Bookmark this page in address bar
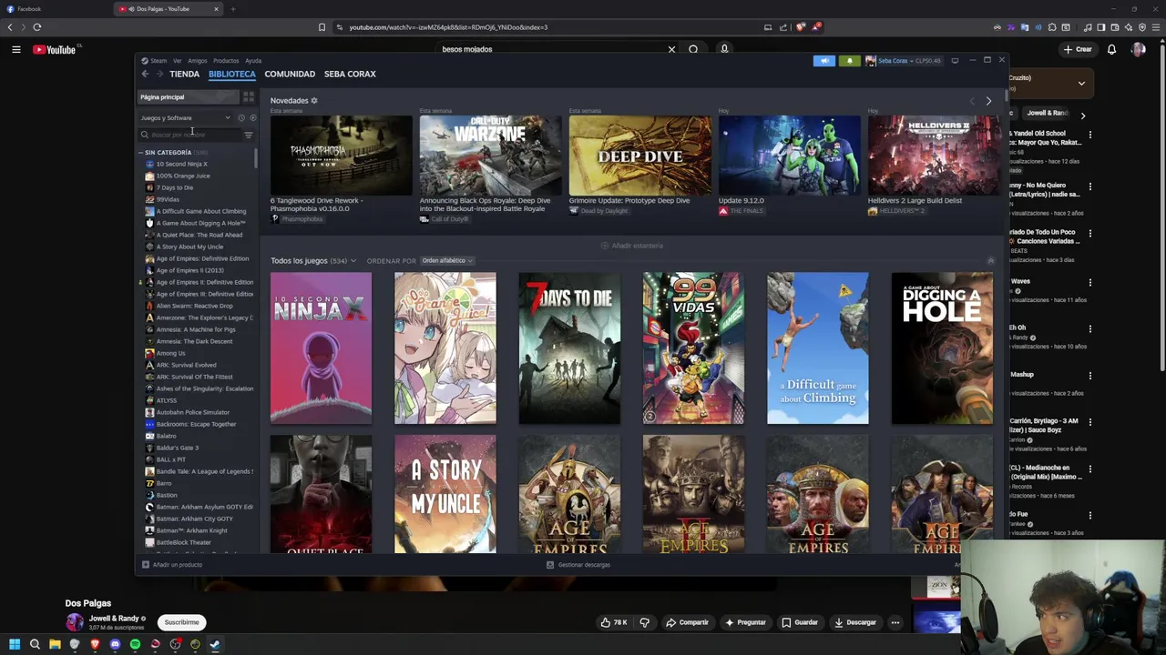Image resolution: width=1166 pixels, height=655 pixels. tap(322, 27)
